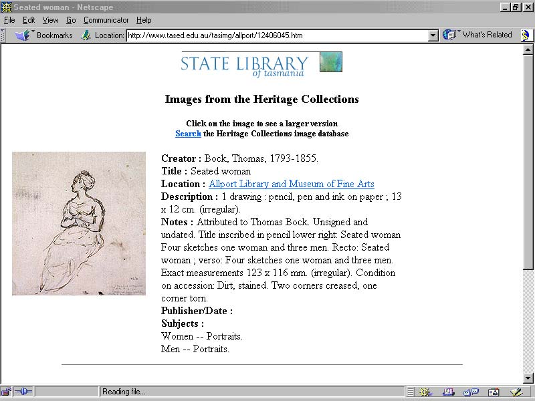Open the Mailbox component bar icon
The image size is (535, 401).
pos(449,392)
